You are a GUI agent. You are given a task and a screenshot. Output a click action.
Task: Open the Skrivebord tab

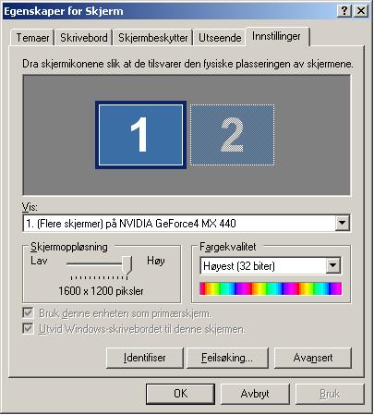tap(84, 38)
